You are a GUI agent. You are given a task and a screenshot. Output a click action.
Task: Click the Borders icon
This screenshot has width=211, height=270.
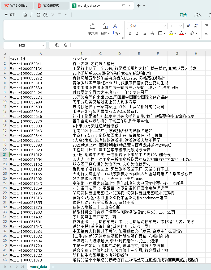[x=160, y=33]
